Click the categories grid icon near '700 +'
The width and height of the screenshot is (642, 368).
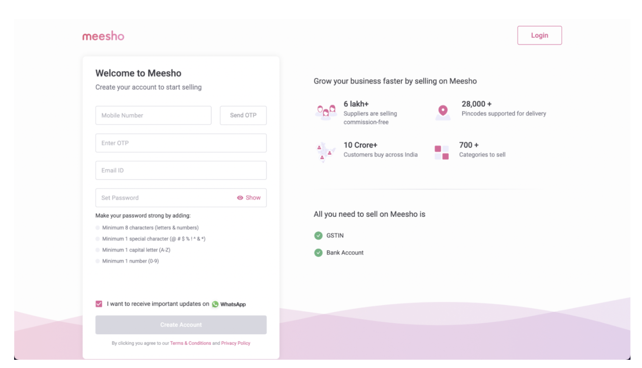[x=441, y=151]
